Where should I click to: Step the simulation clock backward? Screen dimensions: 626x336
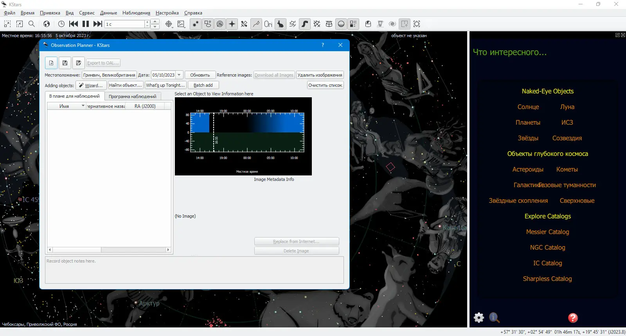73,24
